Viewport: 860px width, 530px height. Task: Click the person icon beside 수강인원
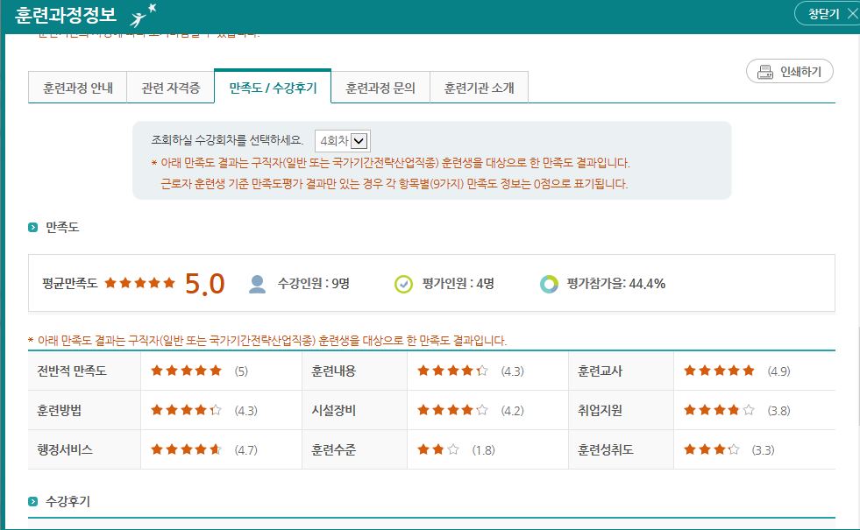257,283
